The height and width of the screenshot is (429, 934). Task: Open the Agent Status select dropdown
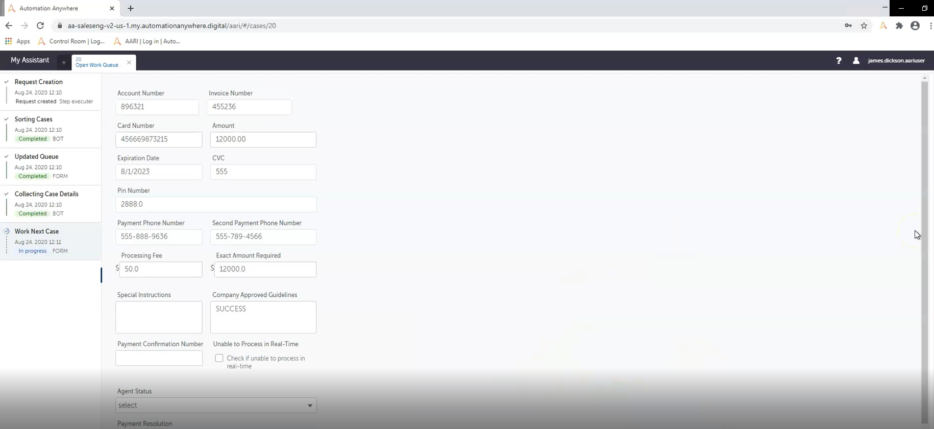tap(216, 406)
